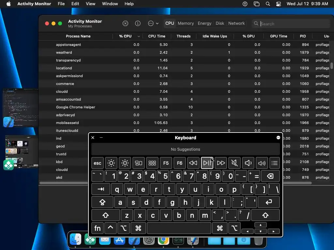Select the transparencyd process row

tap(184, 60)
